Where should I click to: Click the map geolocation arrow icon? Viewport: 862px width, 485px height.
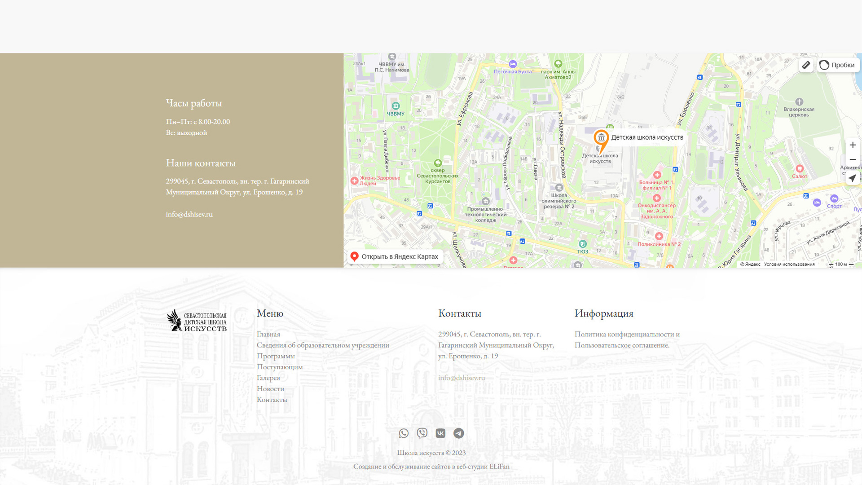[852, 178]
